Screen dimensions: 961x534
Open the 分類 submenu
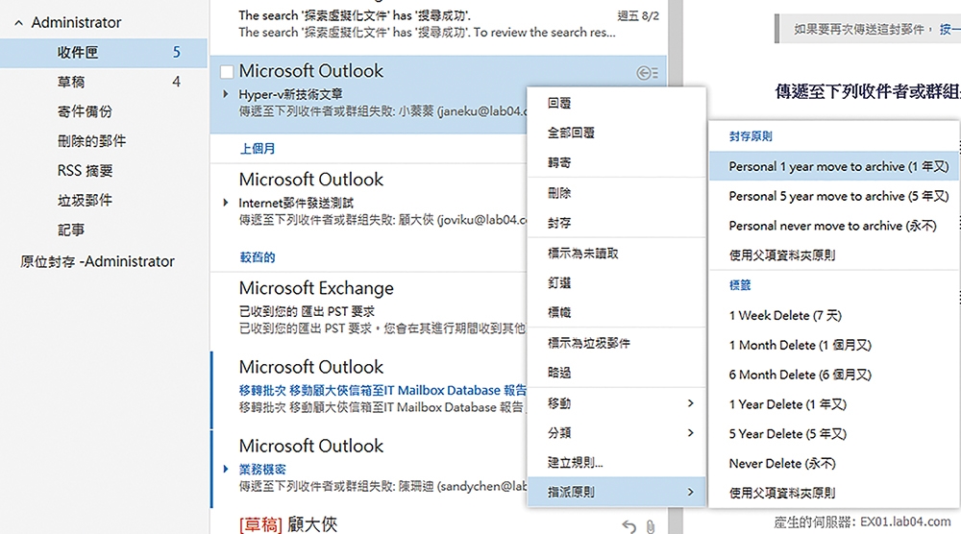(617, 432)
